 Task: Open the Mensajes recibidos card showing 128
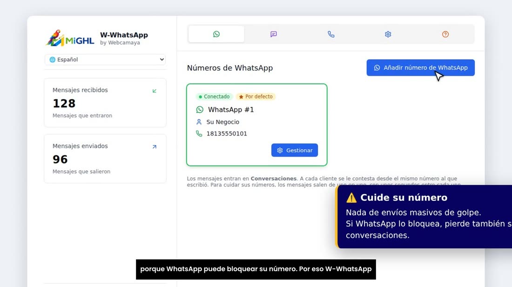(105, 103)
